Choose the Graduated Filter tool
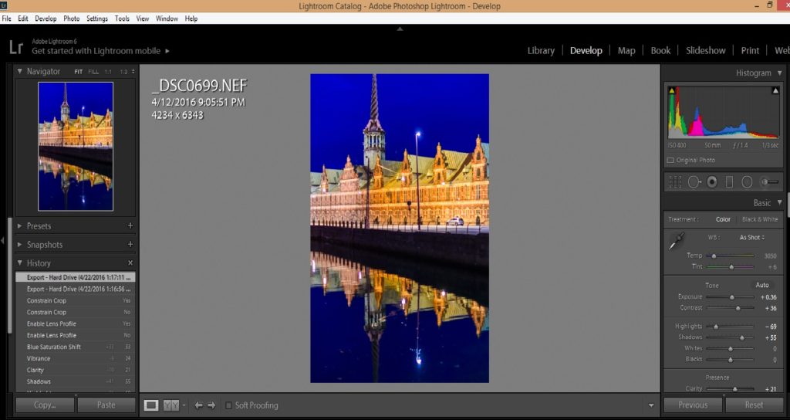 point(729,182)
